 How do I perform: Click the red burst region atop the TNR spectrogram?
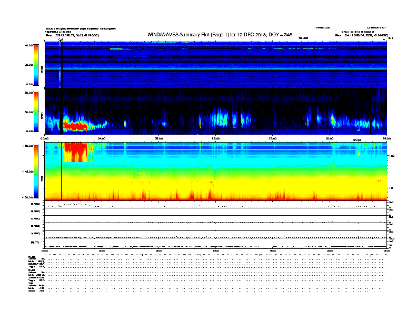click(77, 152)
